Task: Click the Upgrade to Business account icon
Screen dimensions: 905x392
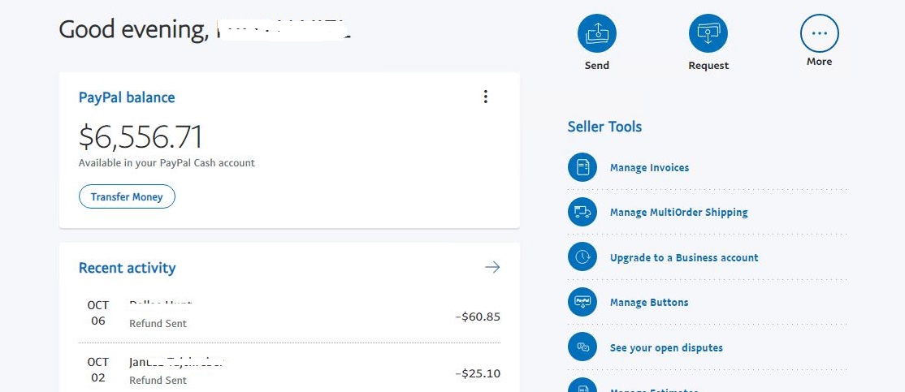Action: coord(582,257)
